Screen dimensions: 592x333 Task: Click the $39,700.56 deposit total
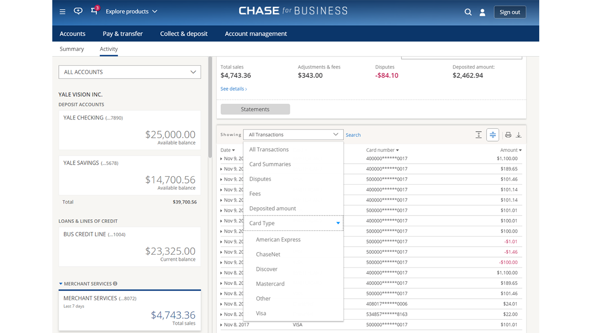185,202
